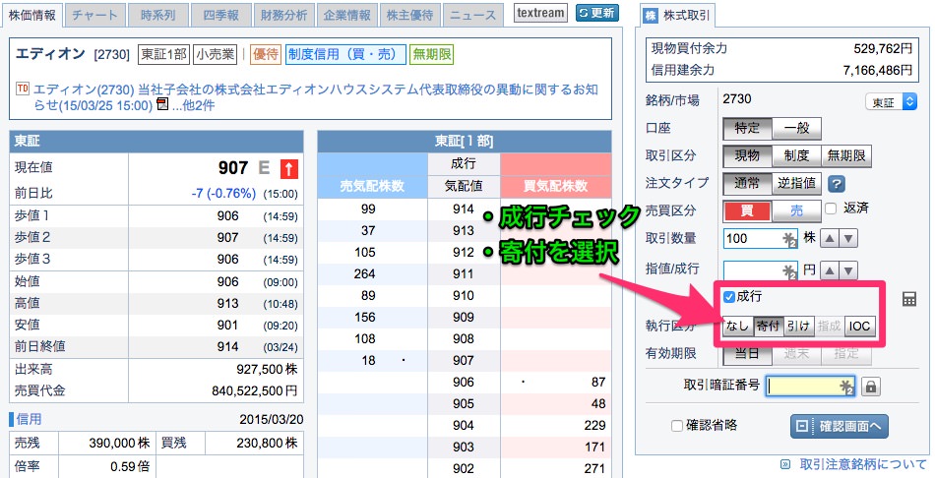The width and height of the screenshot is (935, 478).
Task: Open the PDF icon after the news headline
Action: click(162, 105)
